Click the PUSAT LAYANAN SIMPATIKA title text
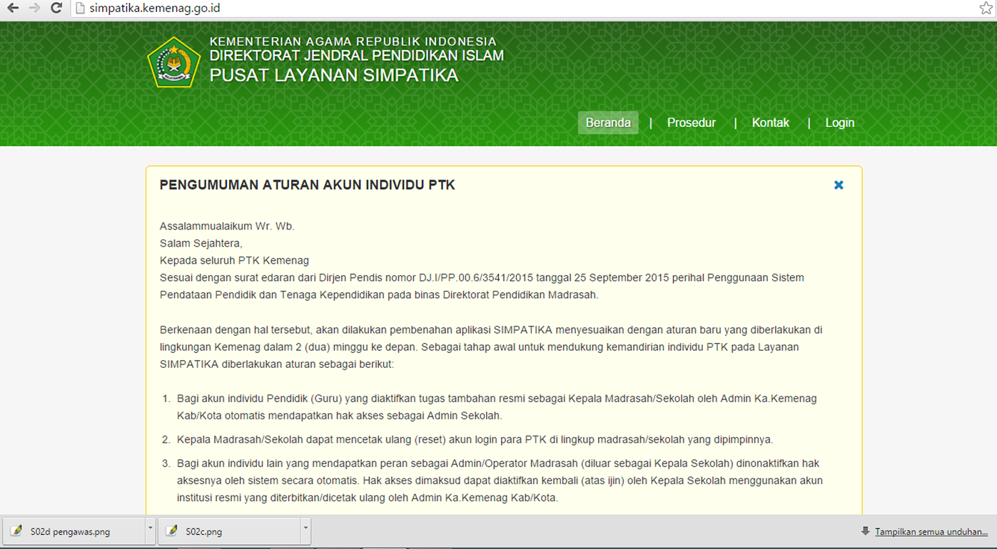997x549 pixels. [334, 75]
